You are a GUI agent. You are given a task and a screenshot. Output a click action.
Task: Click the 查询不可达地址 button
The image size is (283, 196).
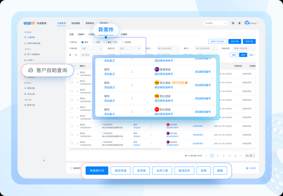pyautogui.click(x=217, y=41)
